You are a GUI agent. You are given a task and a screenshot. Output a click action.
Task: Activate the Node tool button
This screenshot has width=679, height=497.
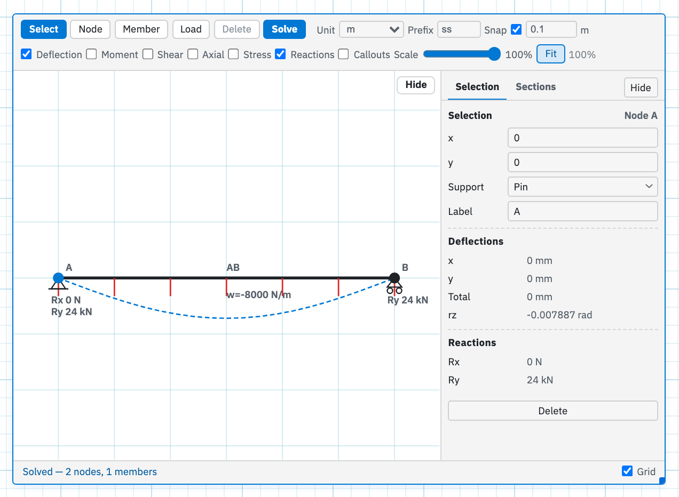pos(90,29)
